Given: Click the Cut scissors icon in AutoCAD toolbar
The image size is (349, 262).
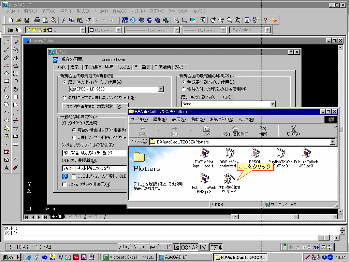Looking at the screenshot, I should (x=63, y=20).
